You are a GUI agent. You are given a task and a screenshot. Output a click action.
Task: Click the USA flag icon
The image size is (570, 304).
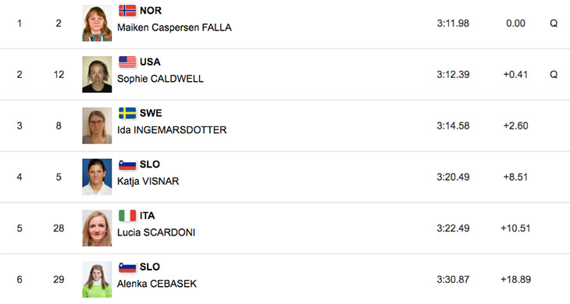(127, 62)
